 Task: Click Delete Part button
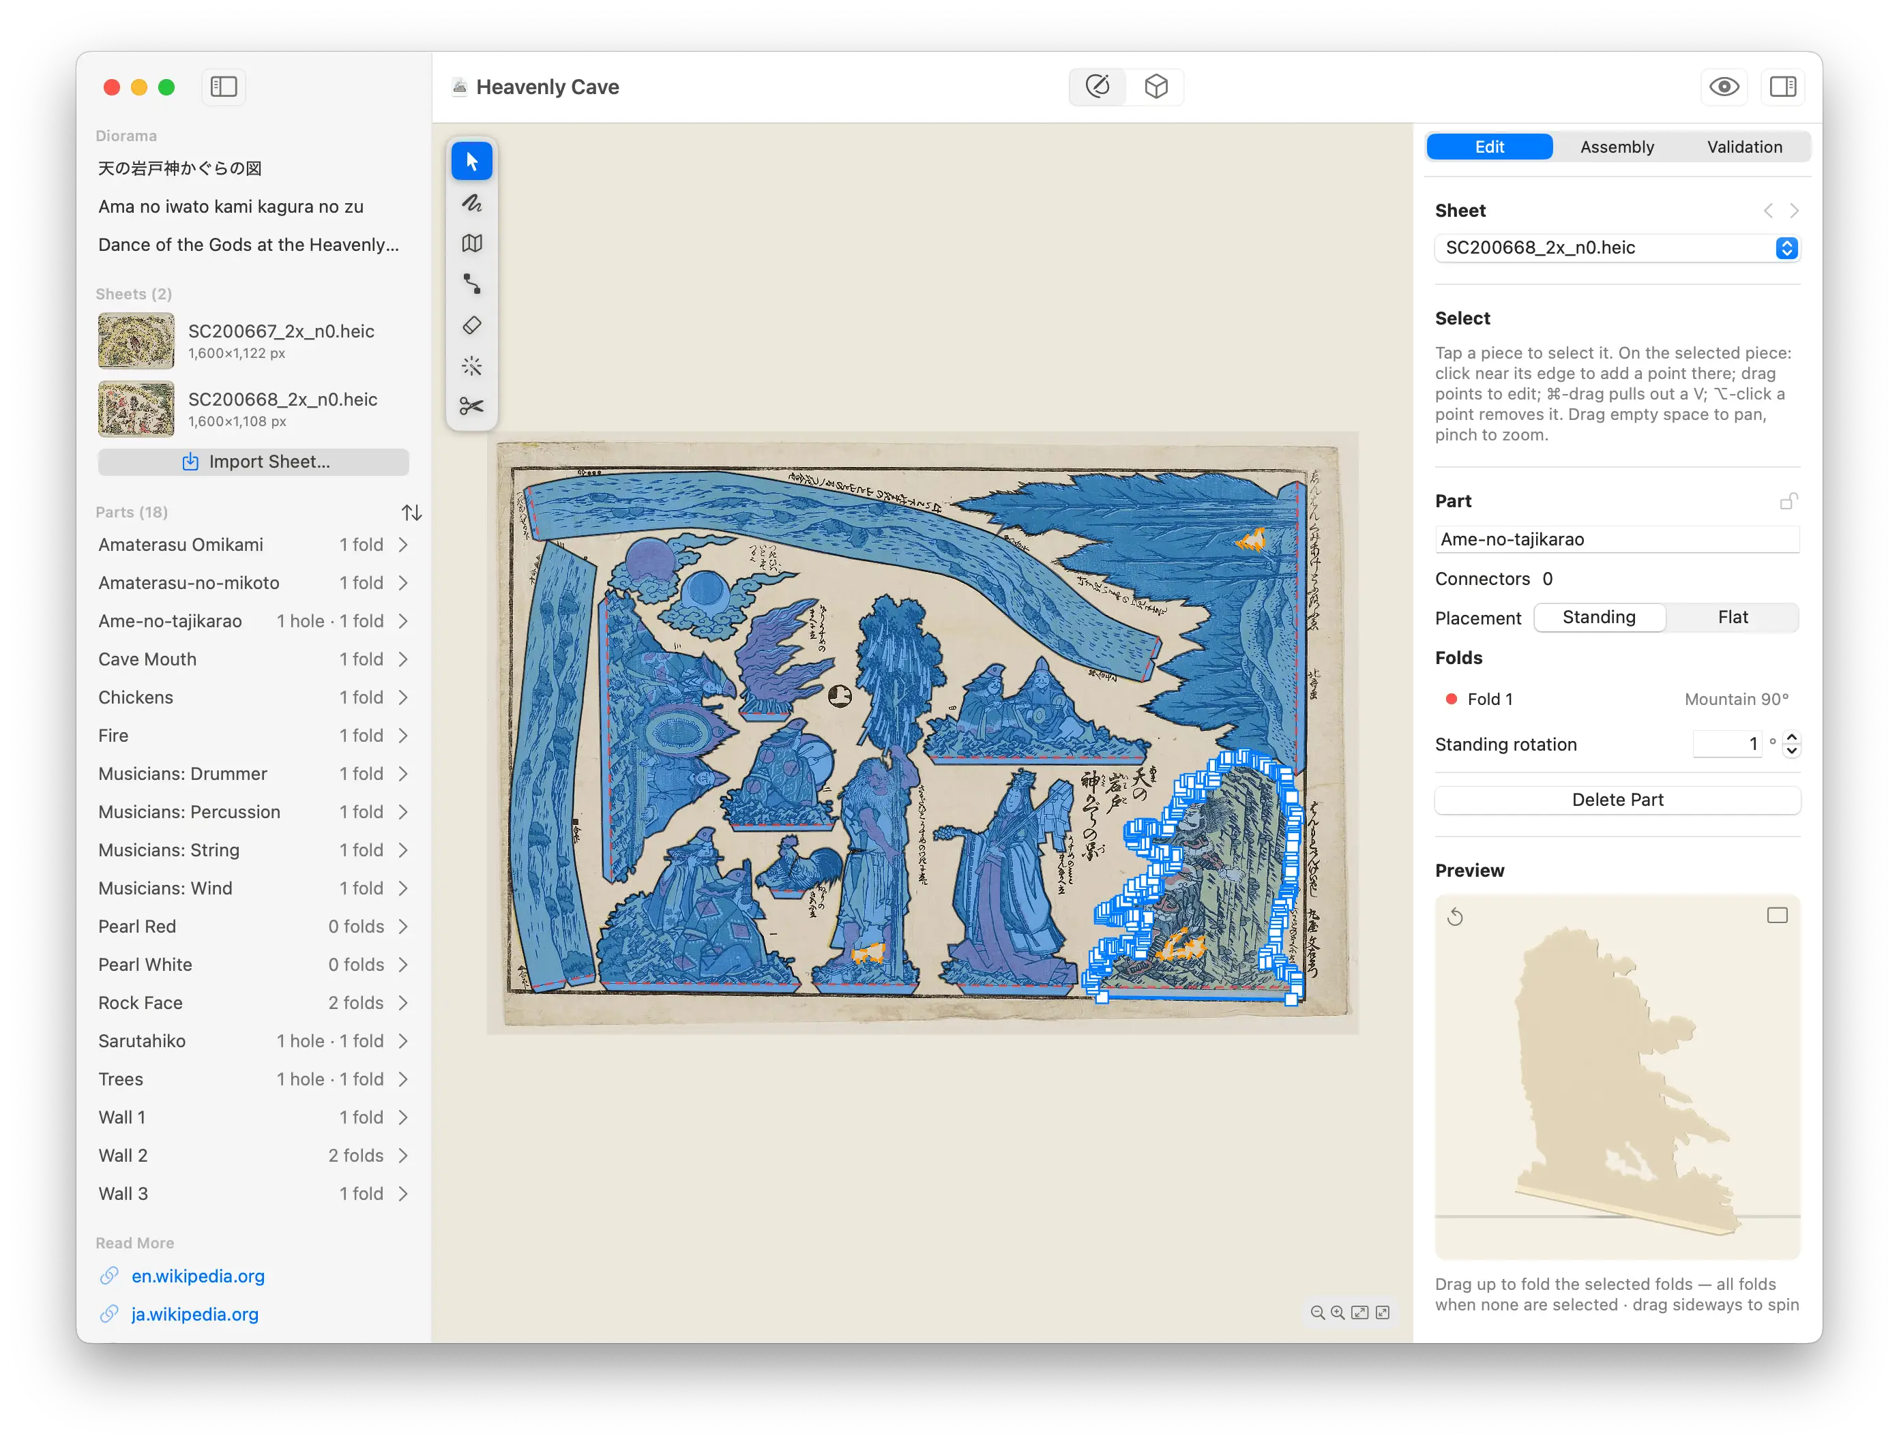click(x=1617, y=799)
